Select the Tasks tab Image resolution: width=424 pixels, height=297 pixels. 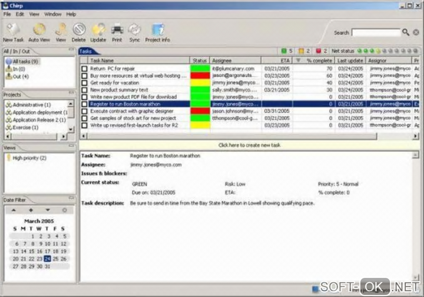pos(86,51)
